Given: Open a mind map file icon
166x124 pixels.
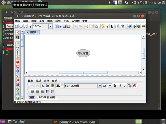Looking at the screenshot, I should [60, 26].
